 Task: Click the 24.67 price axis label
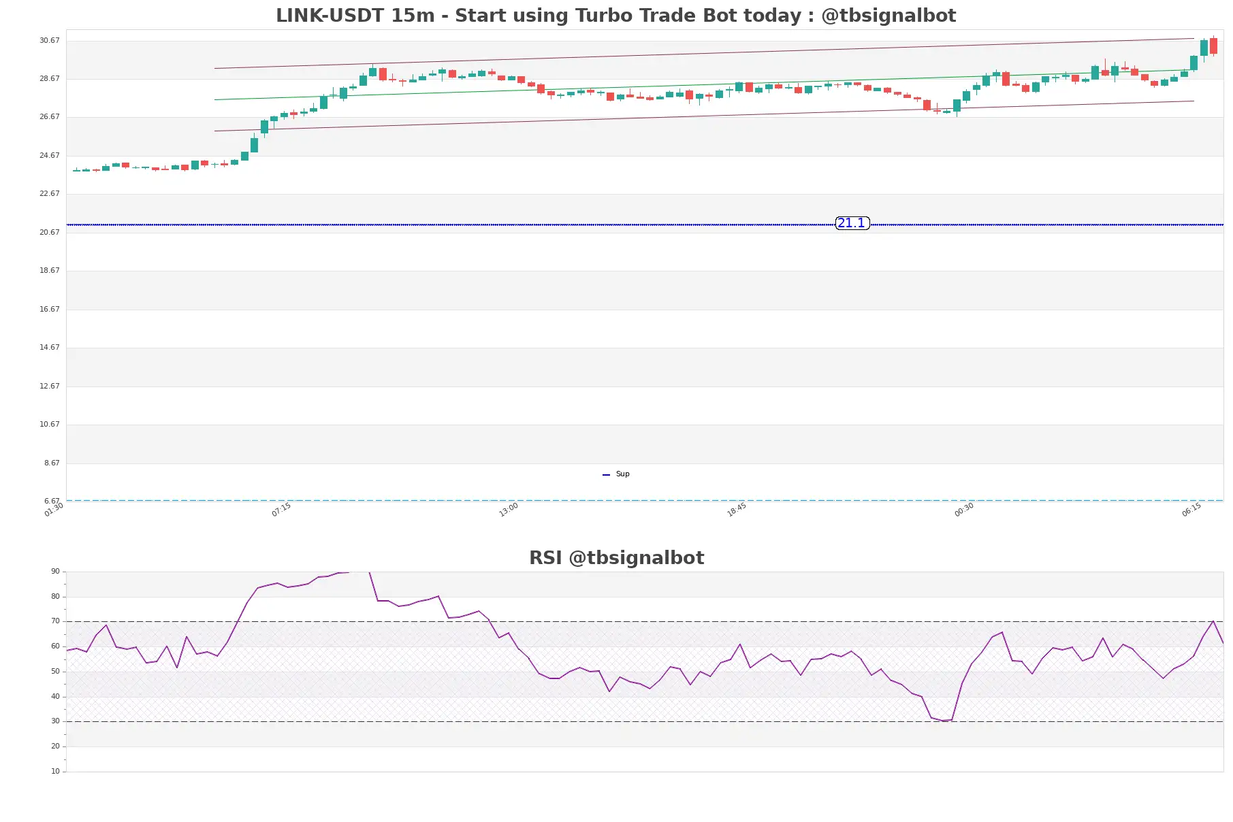click(x=50, y=156)
